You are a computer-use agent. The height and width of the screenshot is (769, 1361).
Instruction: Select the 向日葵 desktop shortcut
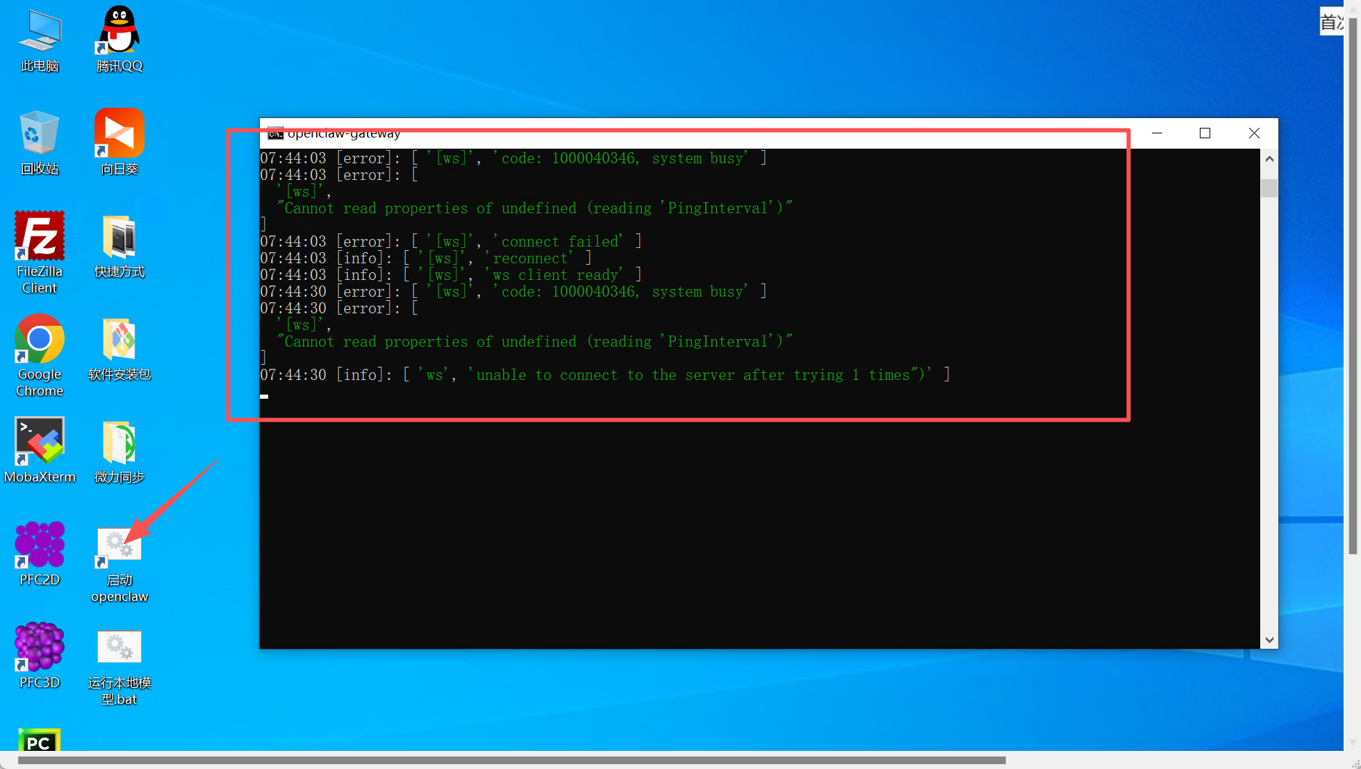point(119,133)
